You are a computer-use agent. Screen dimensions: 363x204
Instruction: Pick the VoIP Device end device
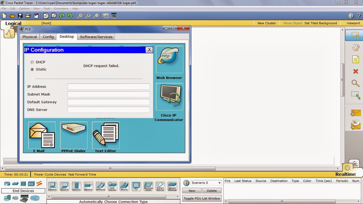[112, 186]
